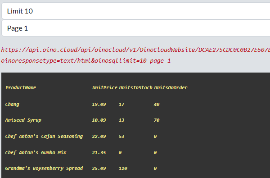Click the UnitsOnOrder column header
The image size is (270, 178).
point(171,87)
